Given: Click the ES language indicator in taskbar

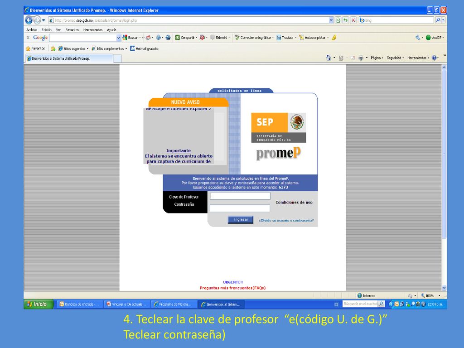Looking at the screenshot, I should [336, 304].
